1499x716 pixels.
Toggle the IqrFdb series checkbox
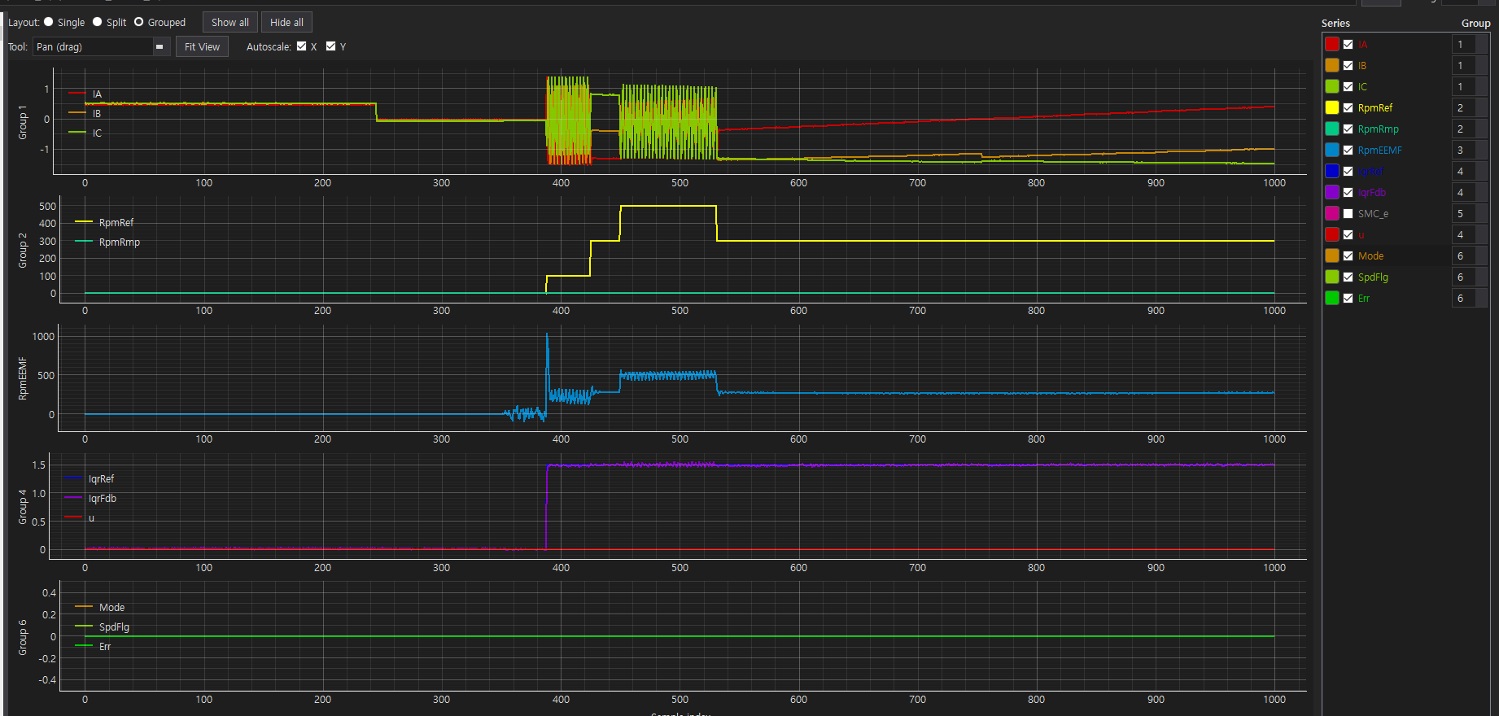1348,192
